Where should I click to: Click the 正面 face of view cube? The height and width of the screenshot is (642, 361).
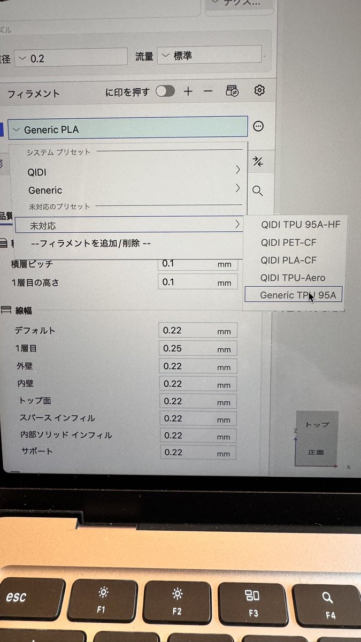click(316, 452)
